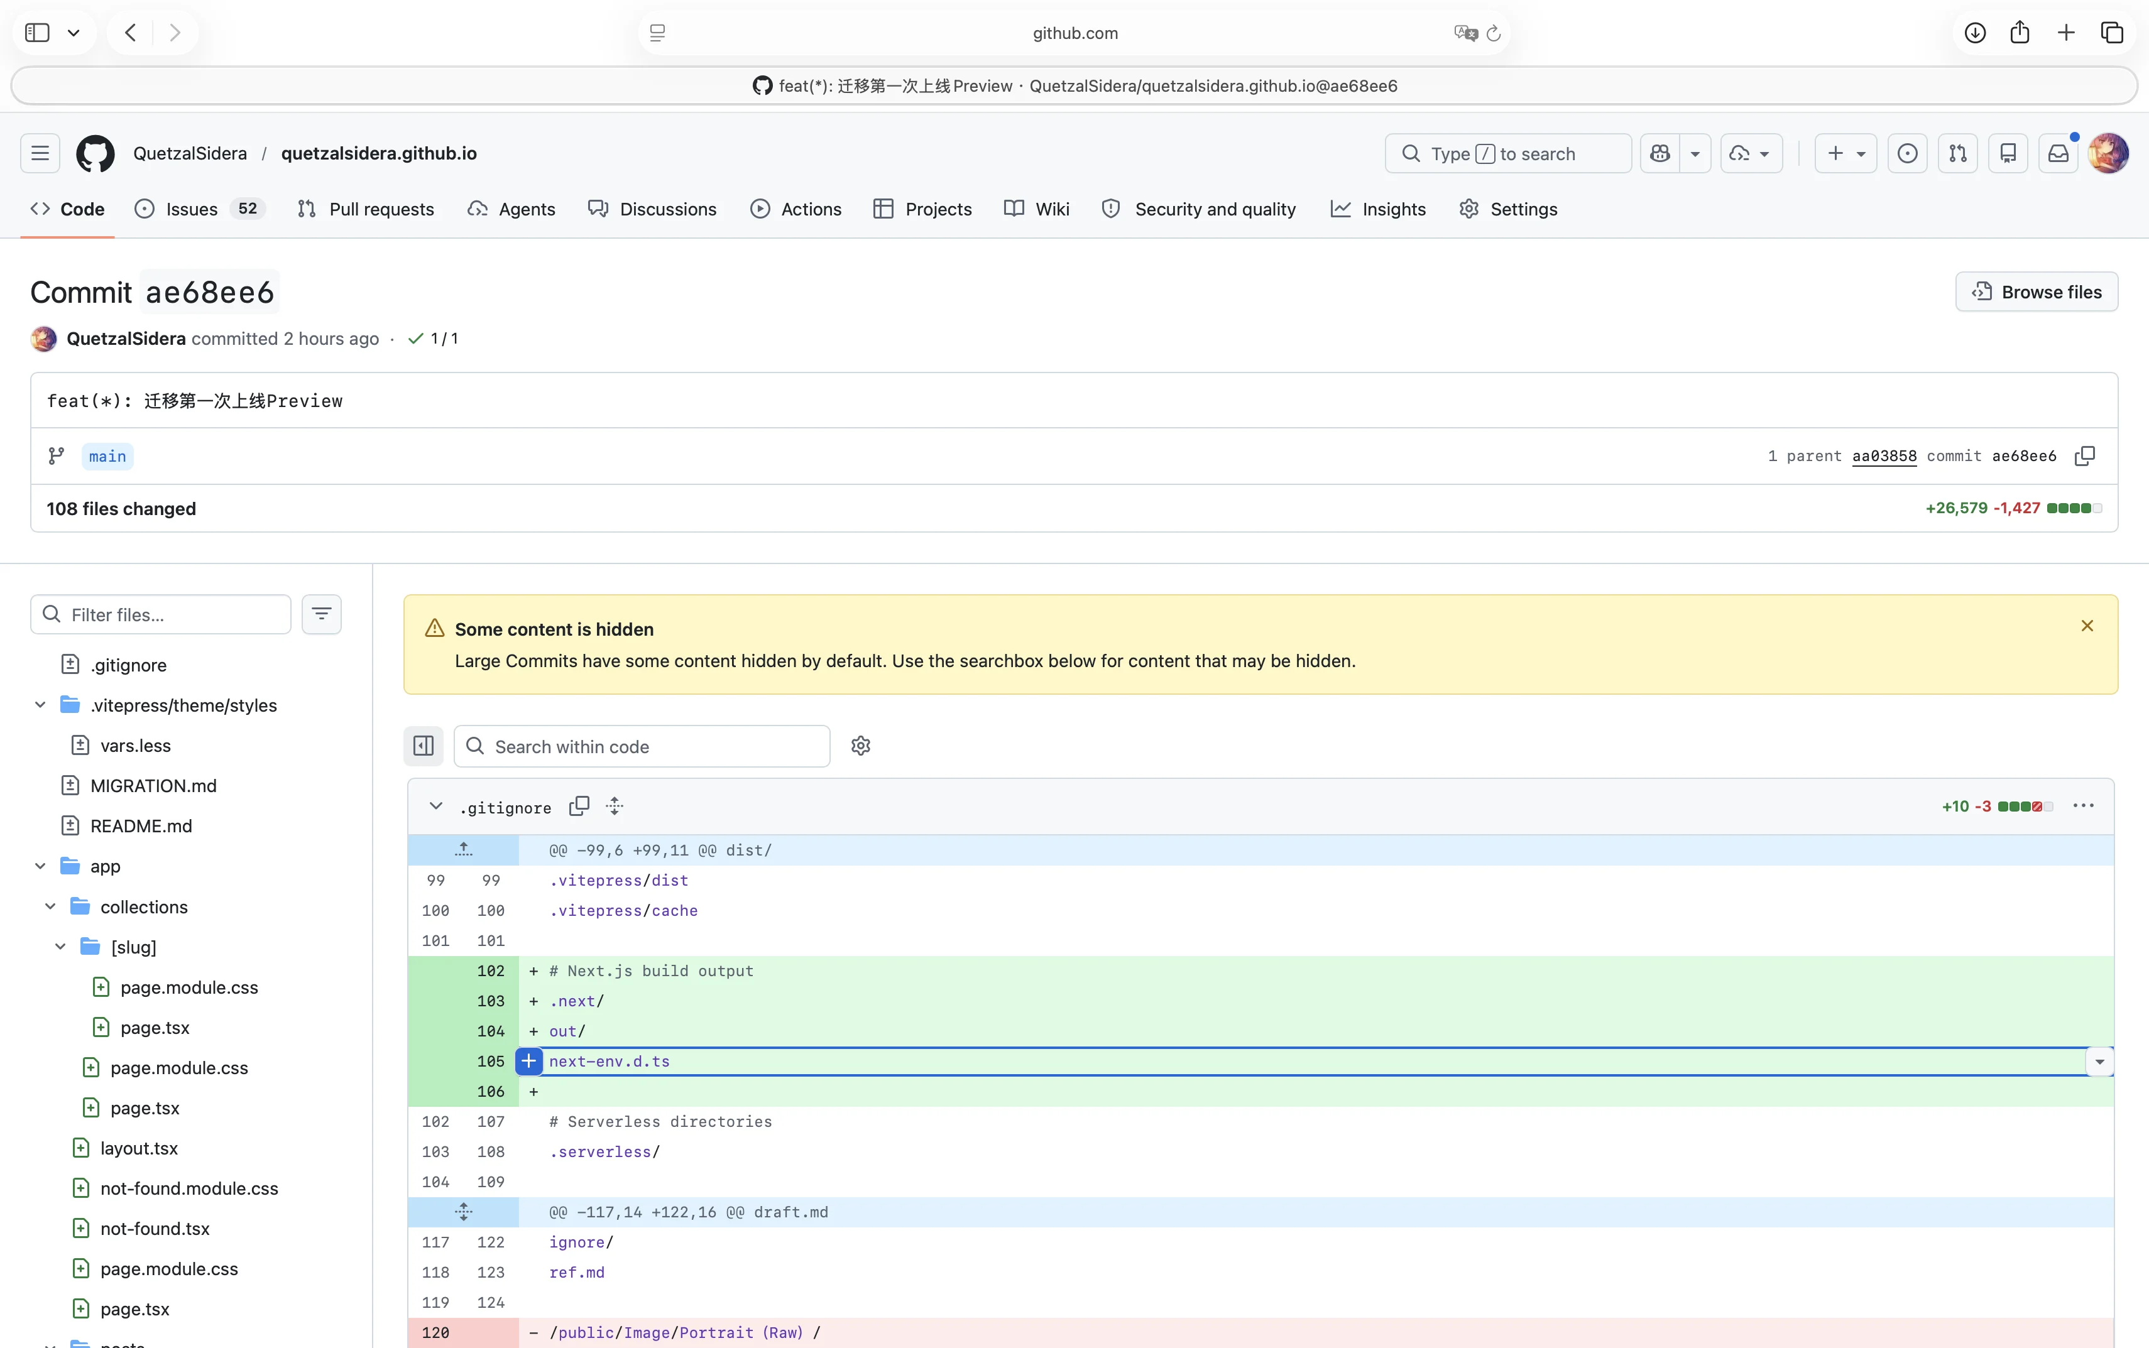
Task: Collapse the collections folder
Action: click(51, 906)
